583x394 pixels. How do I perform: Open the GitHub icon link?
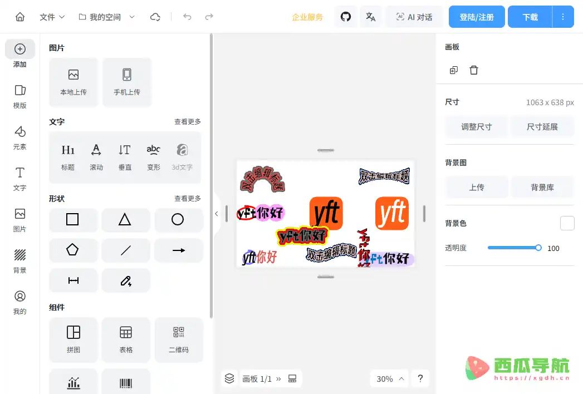pos(346,17)
